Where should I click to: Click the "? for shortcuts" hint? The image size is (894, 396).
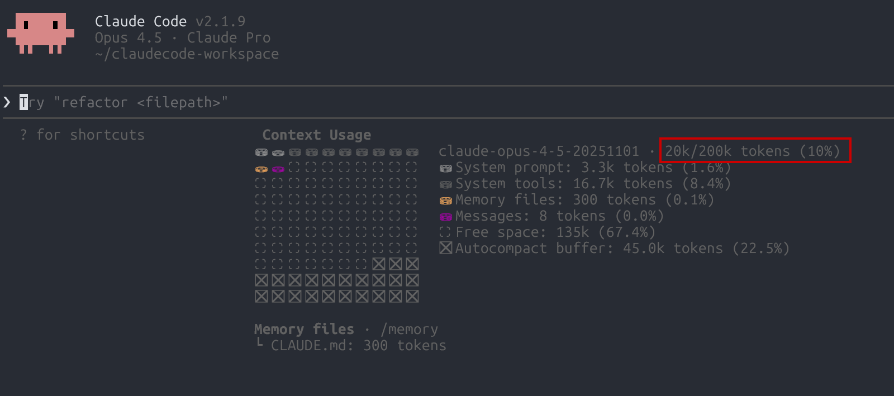(82, 135)
